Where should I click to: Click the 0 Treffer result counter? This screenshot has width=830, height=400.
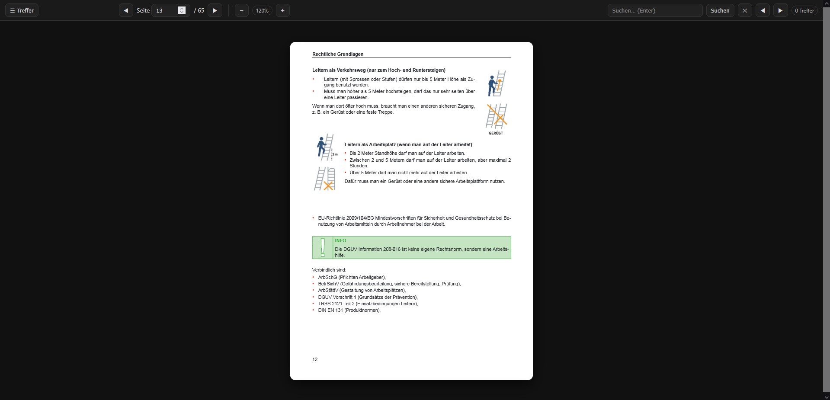pos(804,10)
